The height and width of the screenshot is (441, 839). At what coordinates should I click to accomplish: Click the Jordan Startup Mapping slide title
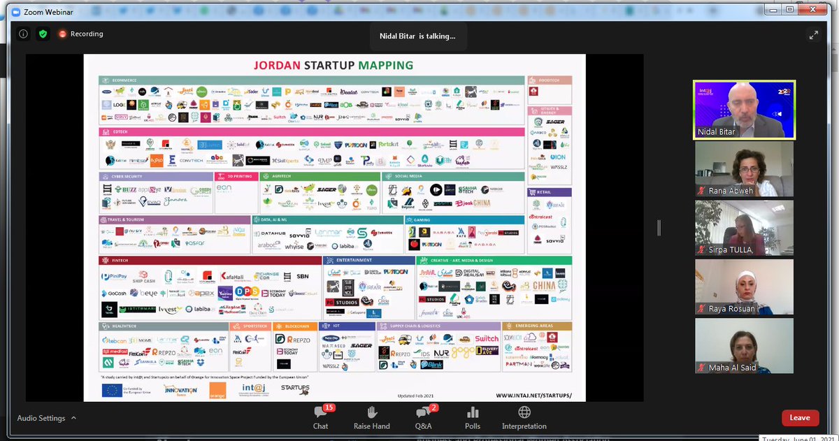[333, 65]
